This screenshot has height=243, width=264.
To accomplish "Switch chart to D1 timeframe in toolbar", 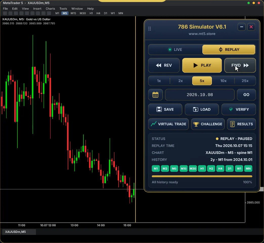I will [x=105, y=13].
